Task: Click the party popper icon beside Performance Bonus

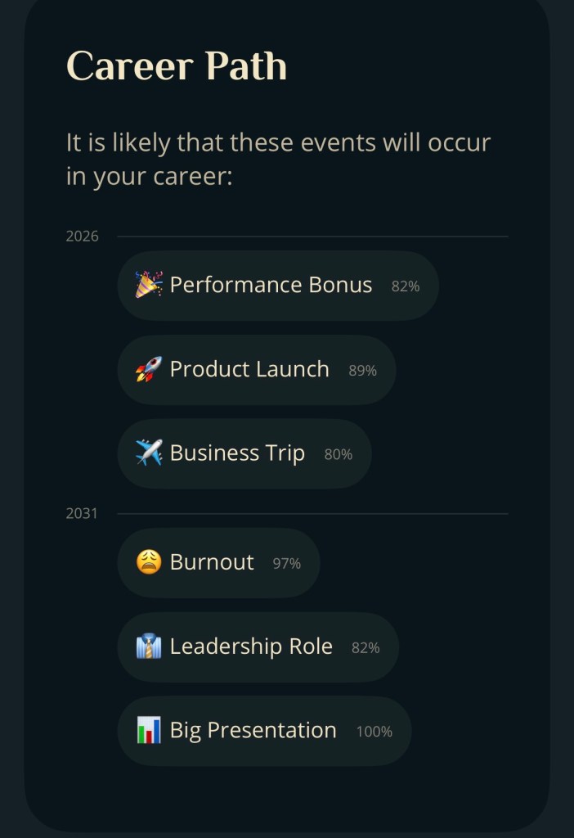Action: (149, 285)
